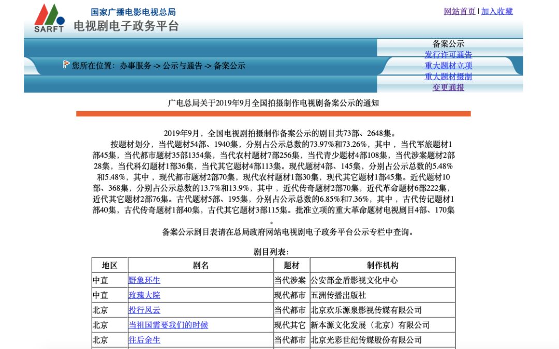Open the drama link 投行风云
Viewport: 559px width, 349px height.
coord(144,310)
